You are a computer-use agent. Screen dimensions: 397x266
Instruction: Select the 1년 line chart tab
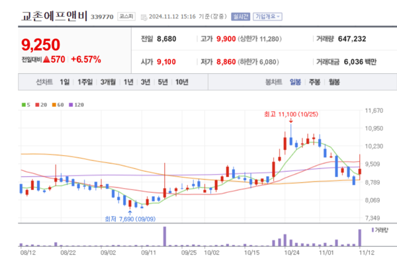[x=128, y=82]
